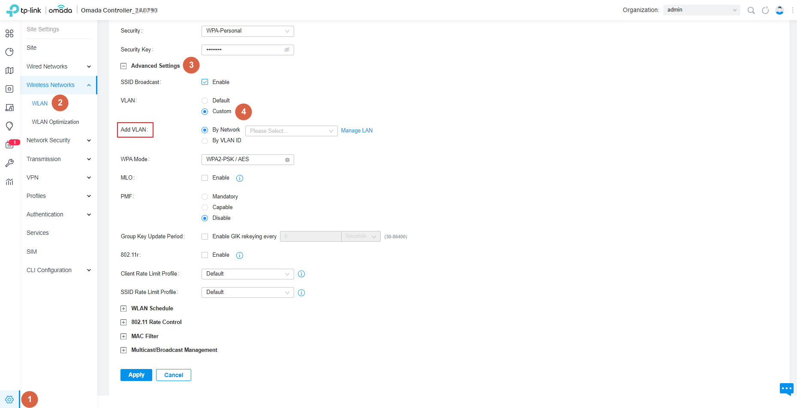Click the global search magnifier icon
Image resolution: width=797 pixels, height=408 pixels.
[751, 10]
